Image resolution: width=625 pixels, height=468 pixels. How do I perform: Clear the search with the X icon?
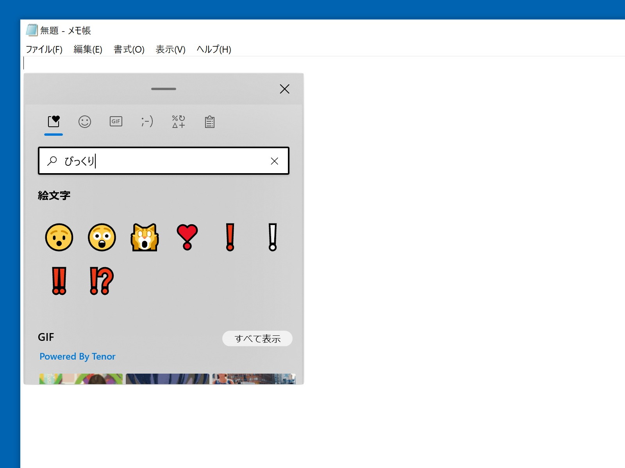pos(274,161)
